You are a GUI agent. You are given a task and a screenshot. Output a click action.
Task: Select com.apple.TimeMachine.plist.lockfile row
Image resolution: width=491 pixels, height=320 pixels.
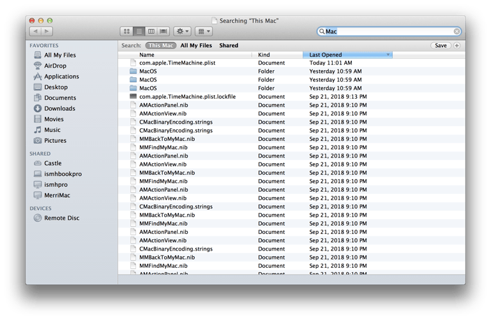(x=291, y=96)
